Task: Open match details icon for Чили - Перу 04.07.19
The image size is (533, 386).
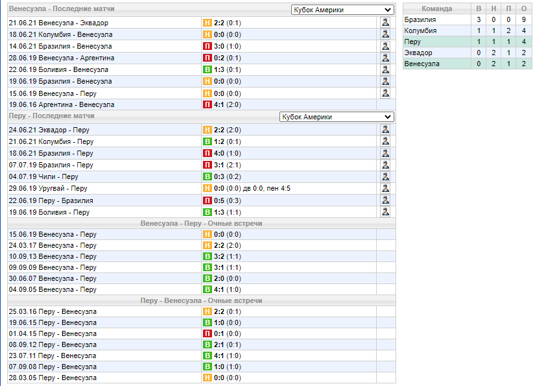Action: point(385,176)
